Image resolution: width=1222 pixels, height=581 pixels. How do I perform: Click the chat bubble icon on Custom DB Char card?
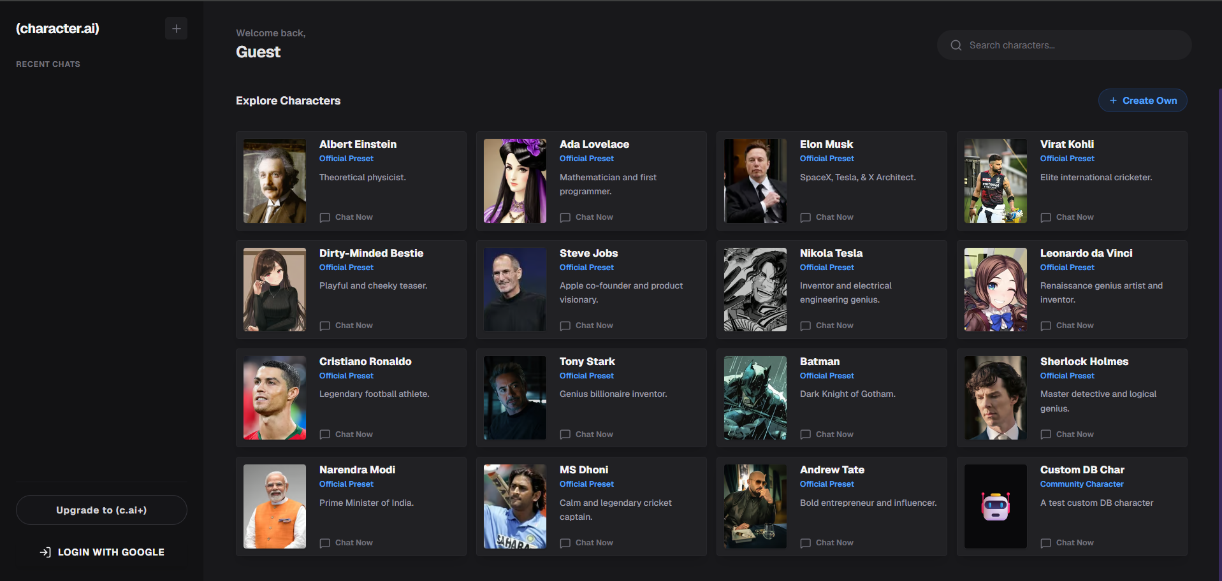click(1046, 543)
